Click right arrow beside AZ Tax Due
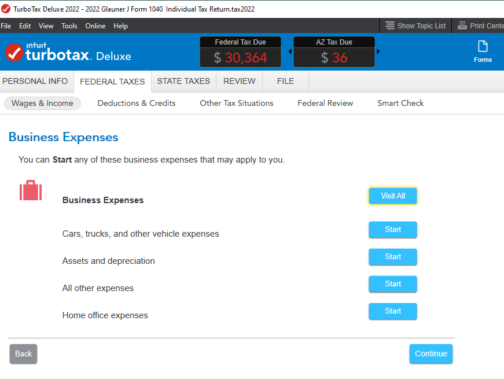The width and height of the screenshot is (504, 379). [378, 51]
